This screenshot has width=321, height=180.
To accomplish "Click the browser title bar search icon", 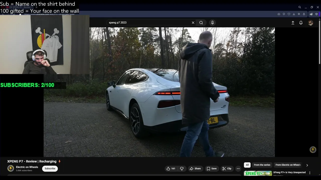I will (300, 7).
